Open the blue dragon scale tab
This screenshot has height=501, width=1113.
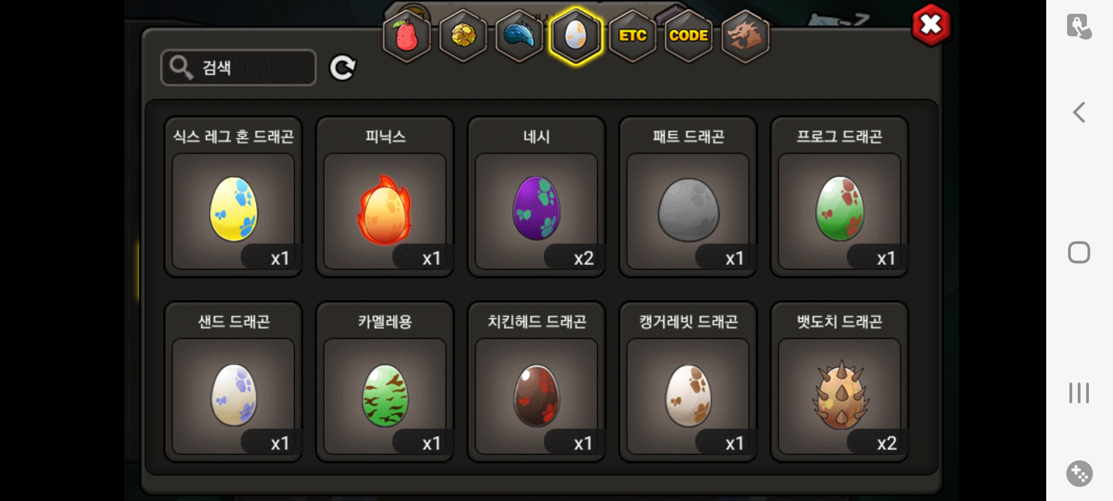[519, 36]
